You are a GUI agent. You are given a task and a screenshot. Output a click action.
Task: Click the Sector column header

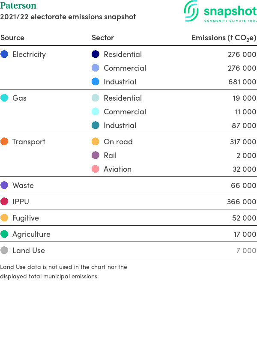103,38
